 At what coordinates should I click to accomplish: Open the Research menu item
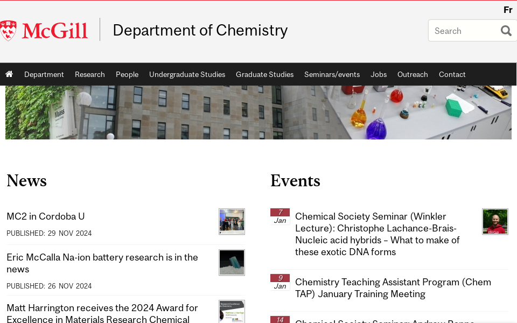click(x=89, y=74)
